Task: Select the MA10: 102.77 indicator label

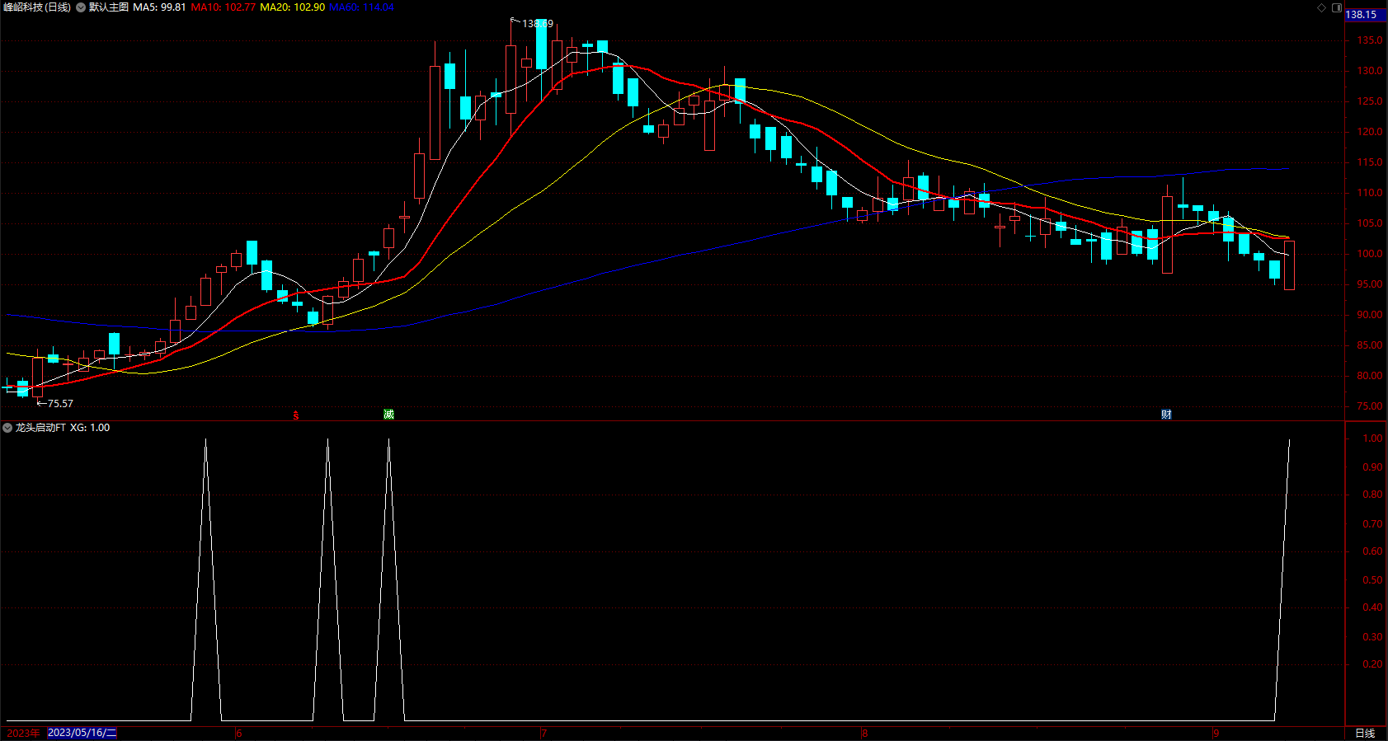Action: [x=223, y=7]
